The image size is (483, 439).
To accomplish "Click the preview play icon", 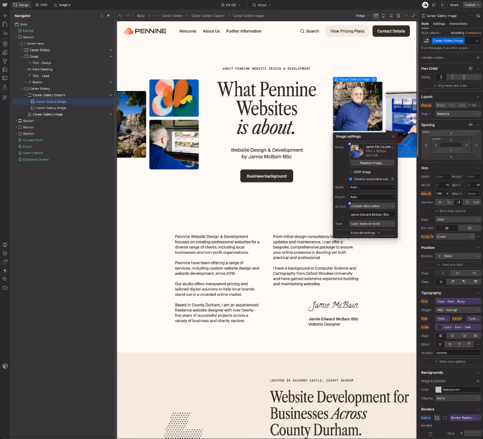I will click(443, 5).
